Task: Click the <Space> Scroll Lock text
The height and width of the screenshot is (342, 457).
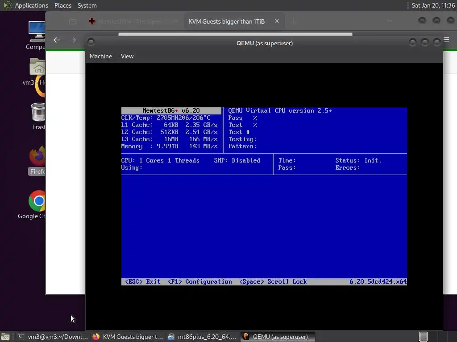Action: (273, 281)
